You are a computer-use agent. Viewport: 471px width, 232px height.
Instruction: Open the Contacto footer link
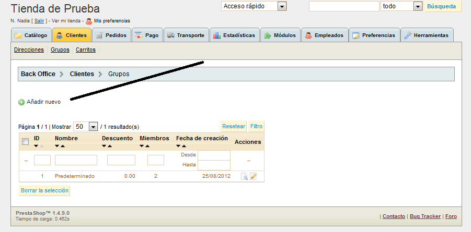tap(394, 216)
